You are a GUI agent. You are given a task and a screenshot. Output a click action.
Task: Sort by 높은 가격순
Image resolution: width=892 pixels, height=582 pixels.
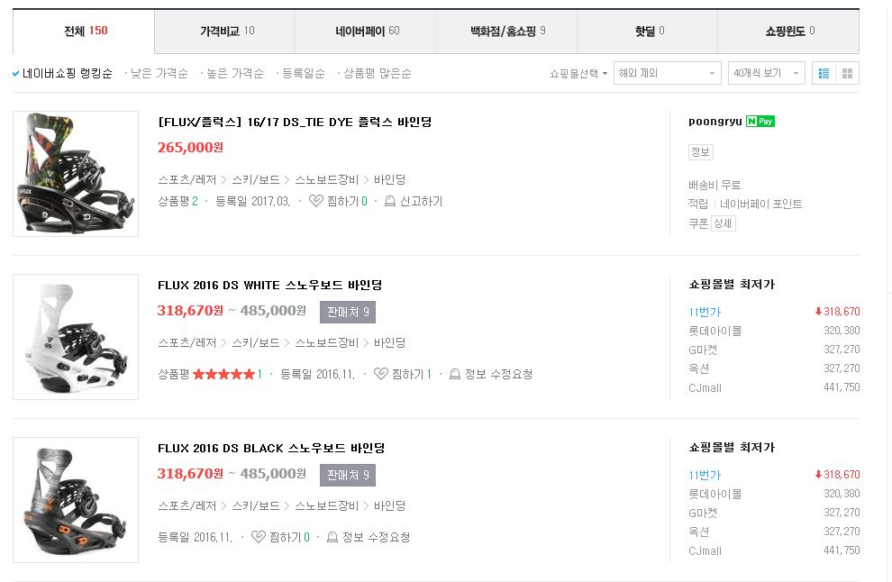pyautogui.click(x=235, y=73)
